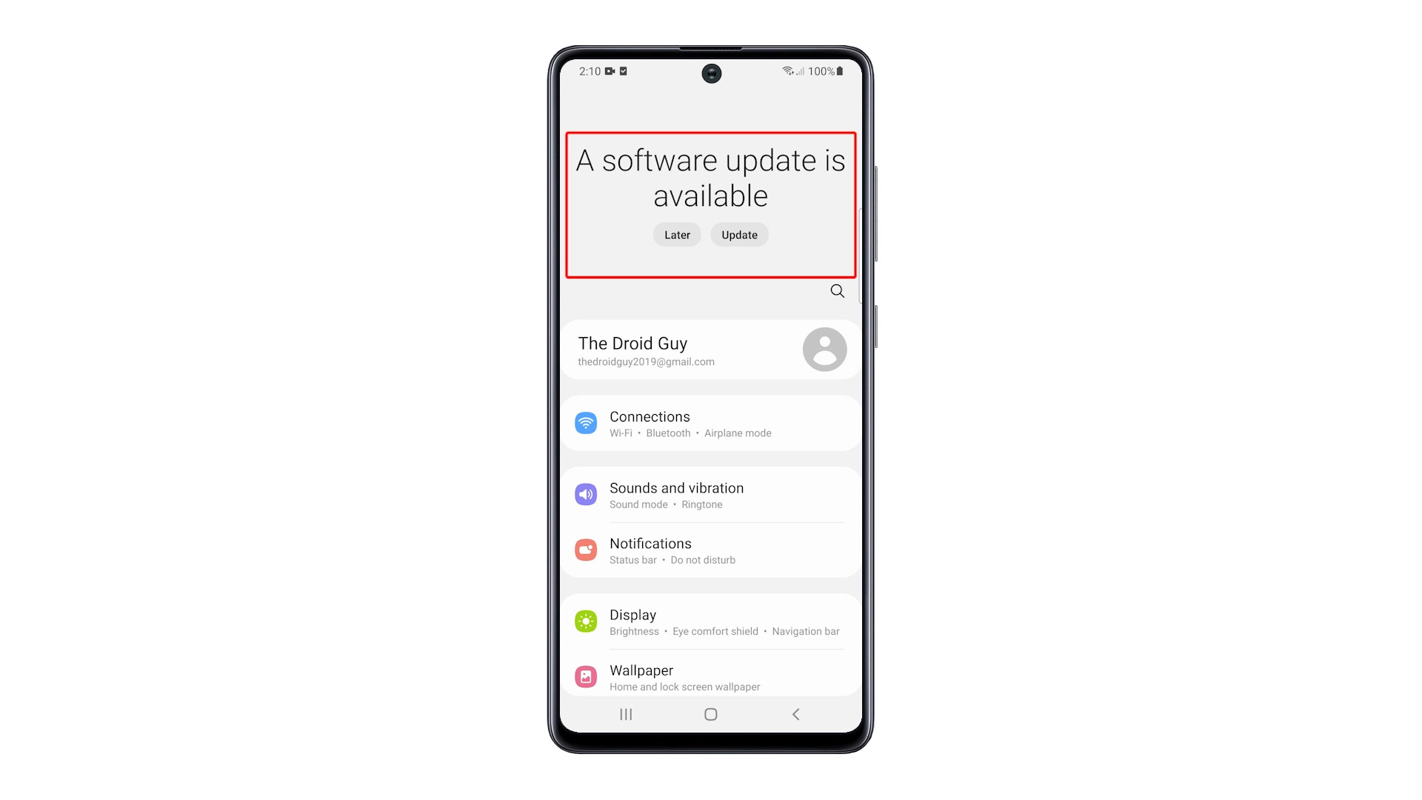Viewport: 1422px width, 800px height.
Task: Tap the Wi-Fi signal icon in status bar
Action: click(782, 70)
